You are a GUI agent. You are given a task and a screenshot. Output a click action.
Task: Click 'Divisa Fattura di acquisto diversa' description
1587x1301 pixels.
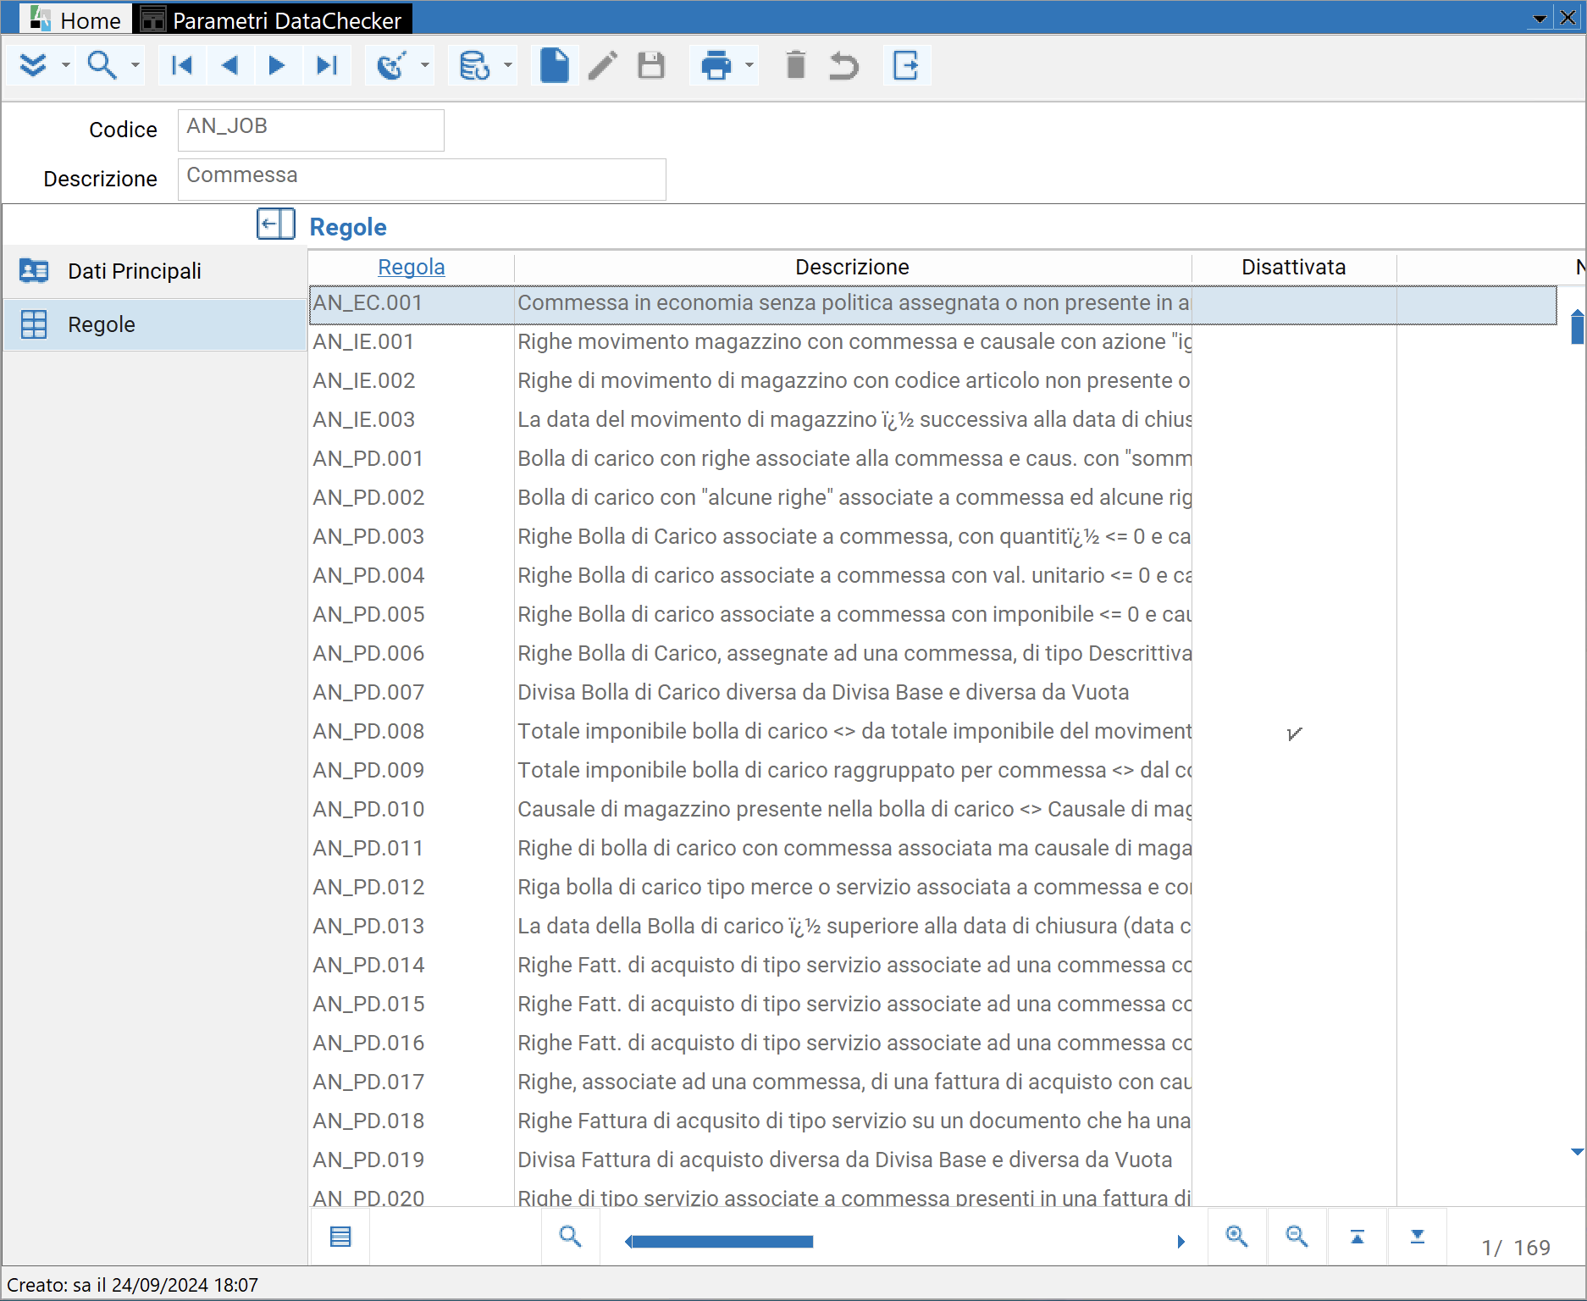tap(845, 1160)
